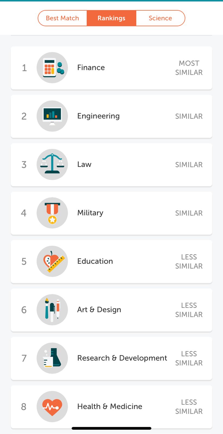Tap the Health & Medicine heart icon
This screenshot has width=223, height=434.
coord(52,407)
